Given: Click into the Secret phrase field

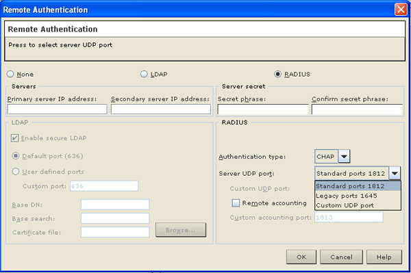Looking at the screenshot, I should tap(263, 109).
